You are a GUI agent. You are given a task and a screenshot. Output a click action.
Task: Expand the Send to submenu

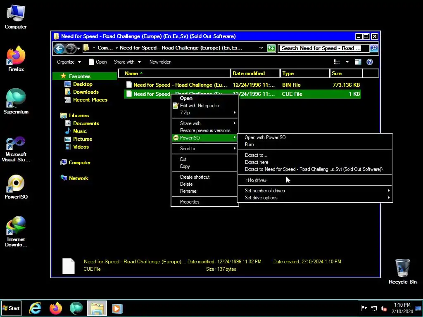pyautogui.click(x=205, y=149)
